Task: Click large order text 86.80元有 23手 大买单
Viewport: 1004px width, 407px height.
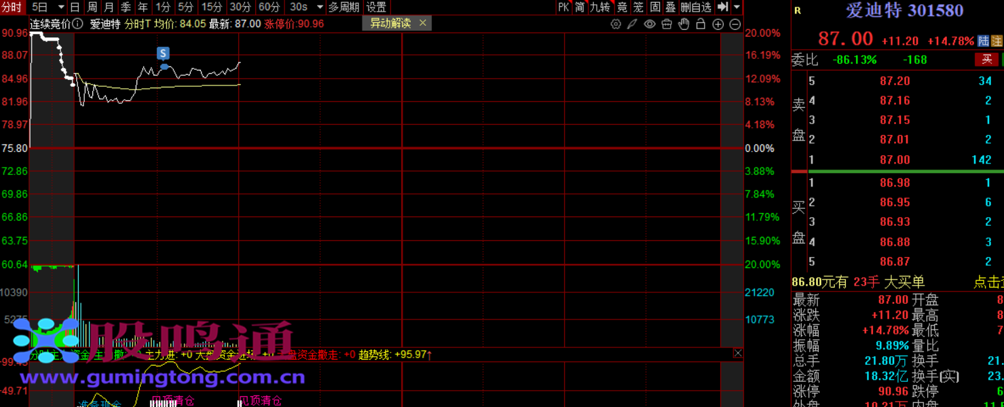Action: tap(859, 282)
